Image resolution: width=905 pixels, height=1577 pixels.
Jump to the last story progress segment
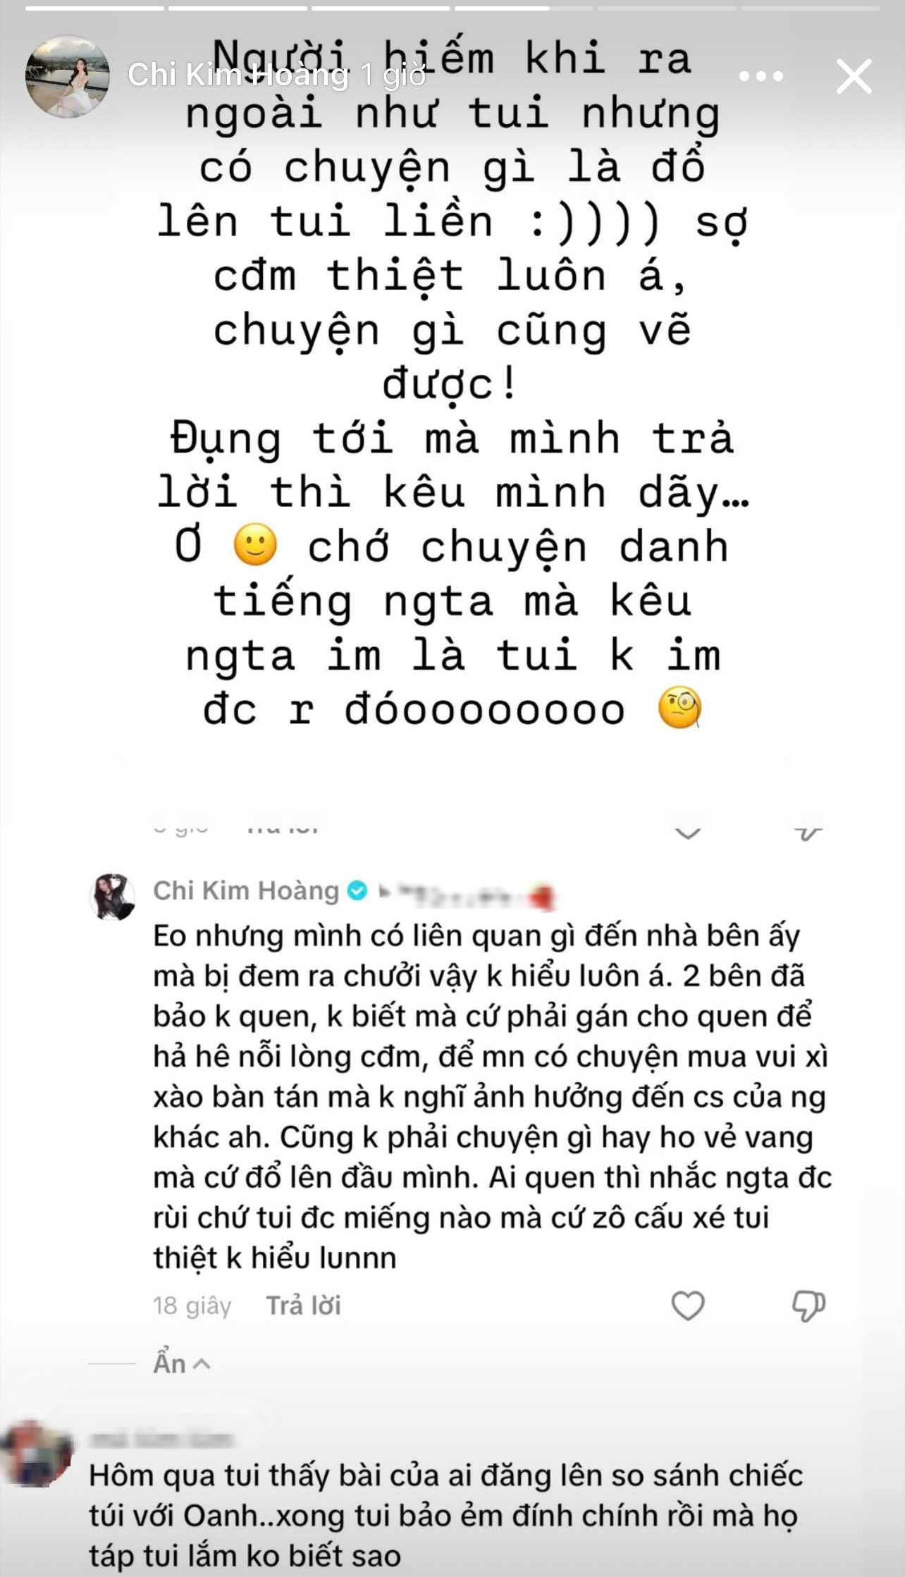pos(810,8)
